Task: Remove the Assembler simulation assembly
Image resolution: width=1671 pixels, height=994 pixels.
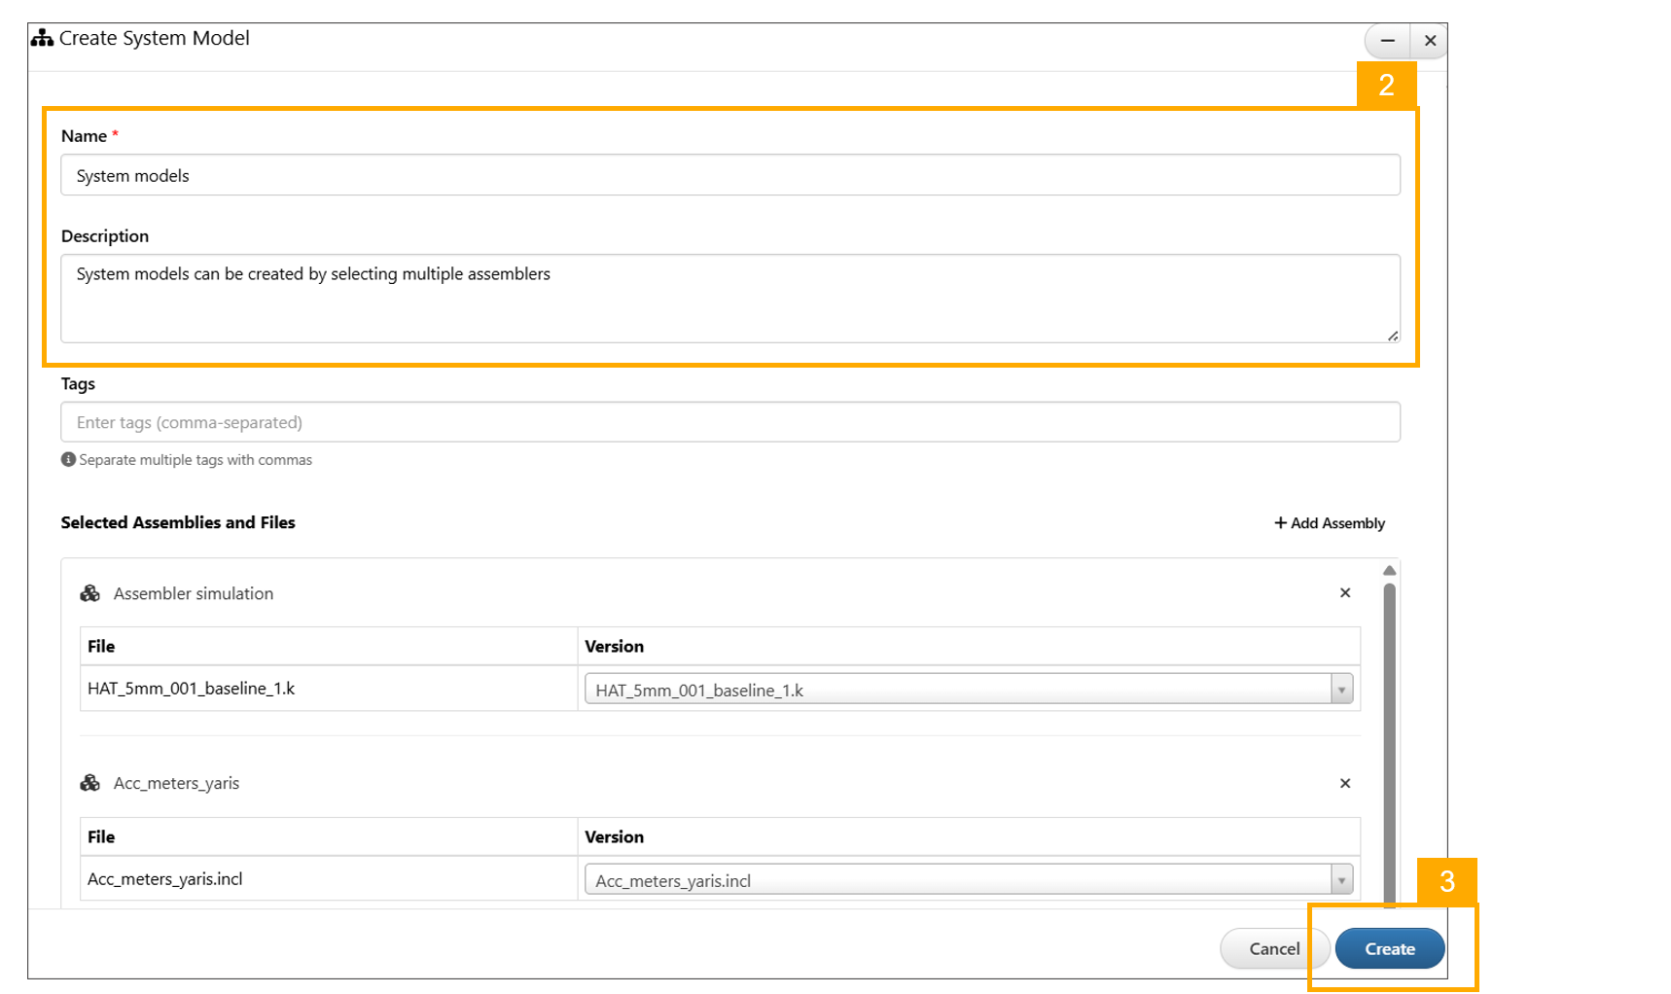Action: point(1344,593)
